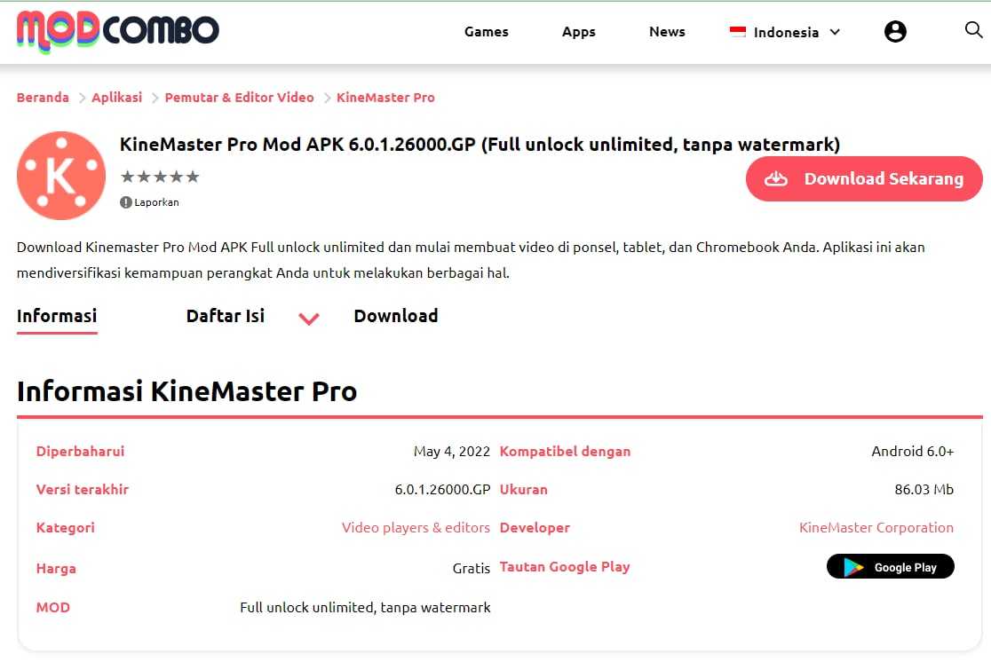
Task: Click the Gratis price value
Action: tap(472, 568)
